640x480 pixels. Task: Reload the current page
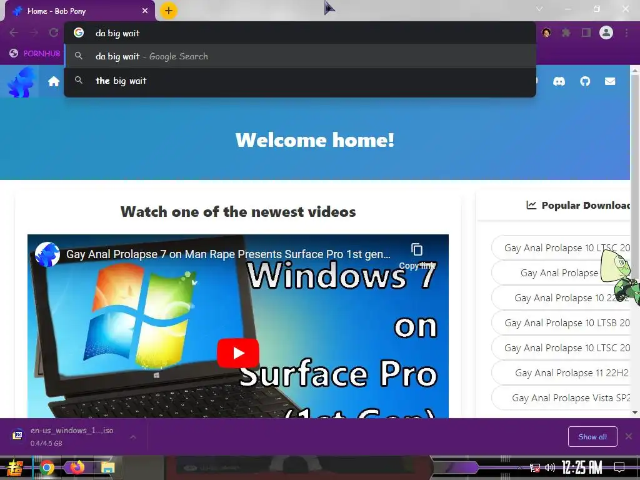point(54,32)
